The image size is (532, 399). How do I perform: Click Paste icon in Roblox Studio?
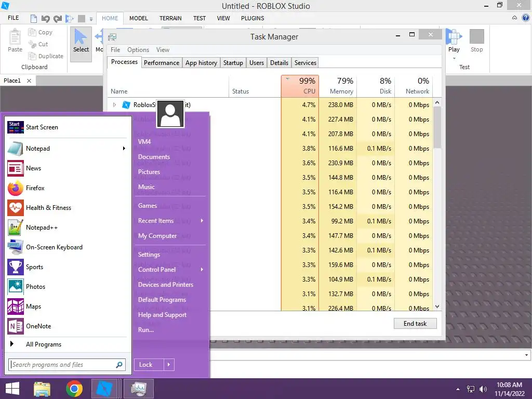pyautogui.click(x=15, y=37)
